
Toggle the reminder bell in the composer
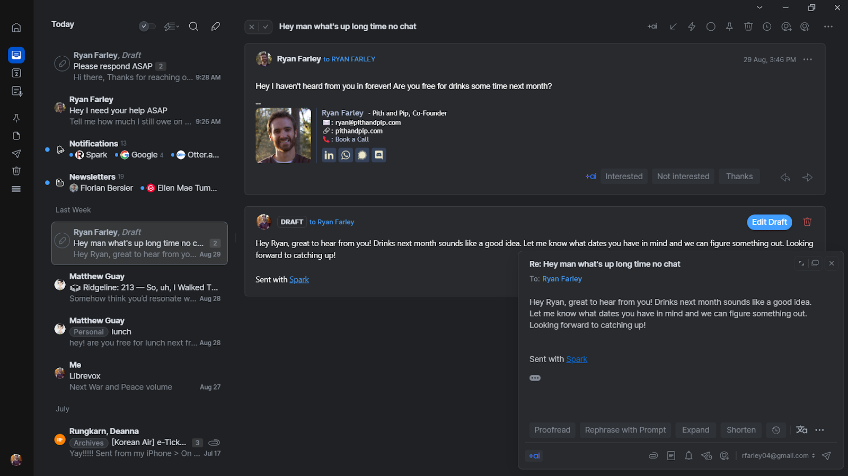pyautogui.click(x=688, y=456)
